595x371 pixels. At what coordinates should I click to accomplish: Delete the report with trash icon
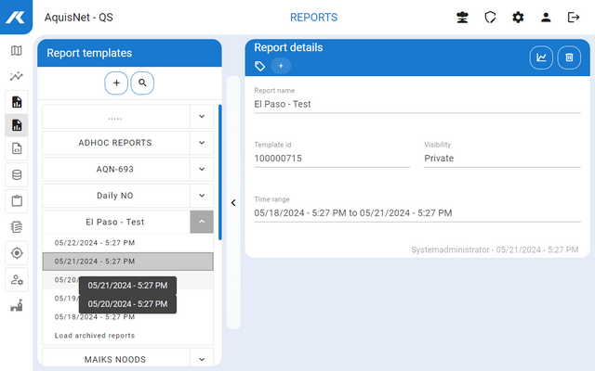[x=569, y=58]
